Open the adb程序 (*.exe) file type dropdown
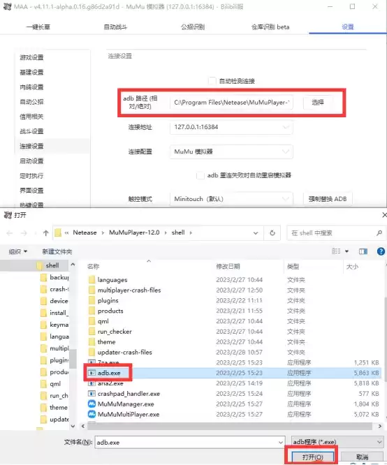 click(x=337, y=442)
